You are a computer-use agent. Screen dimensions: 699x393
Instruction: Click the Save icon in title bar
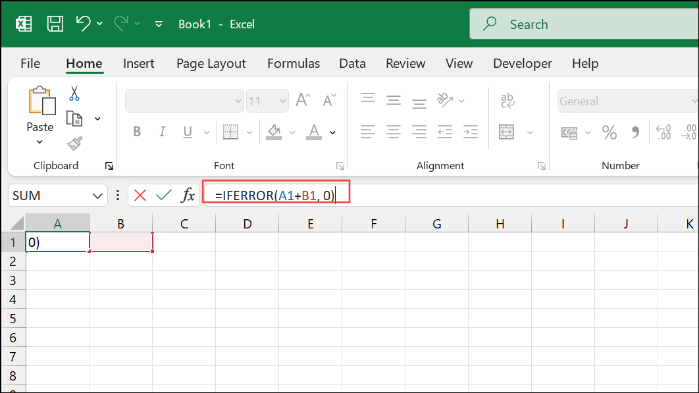55,24
